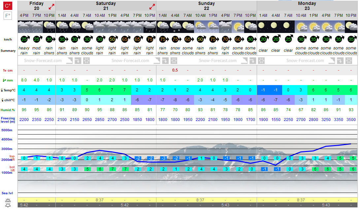Click the Friday 4 PM heavy rain icon
The width and height of the screenshot is (359, 212).
(24, 27)
